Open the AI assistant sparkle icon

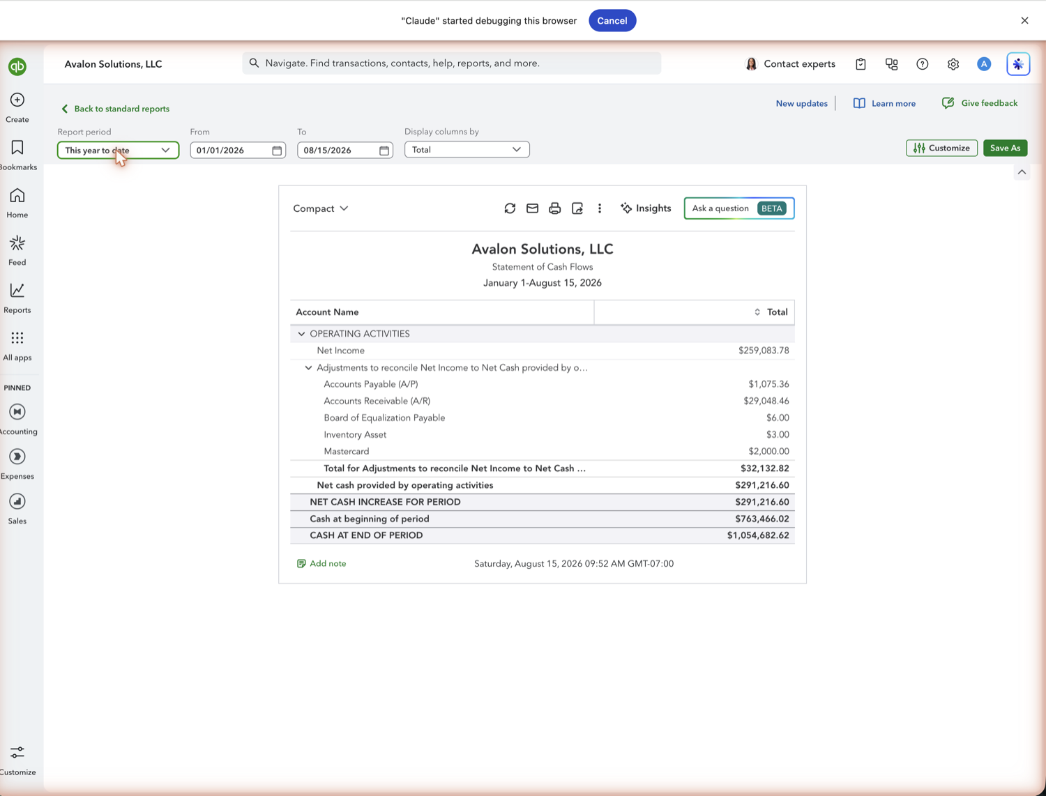1018,64
